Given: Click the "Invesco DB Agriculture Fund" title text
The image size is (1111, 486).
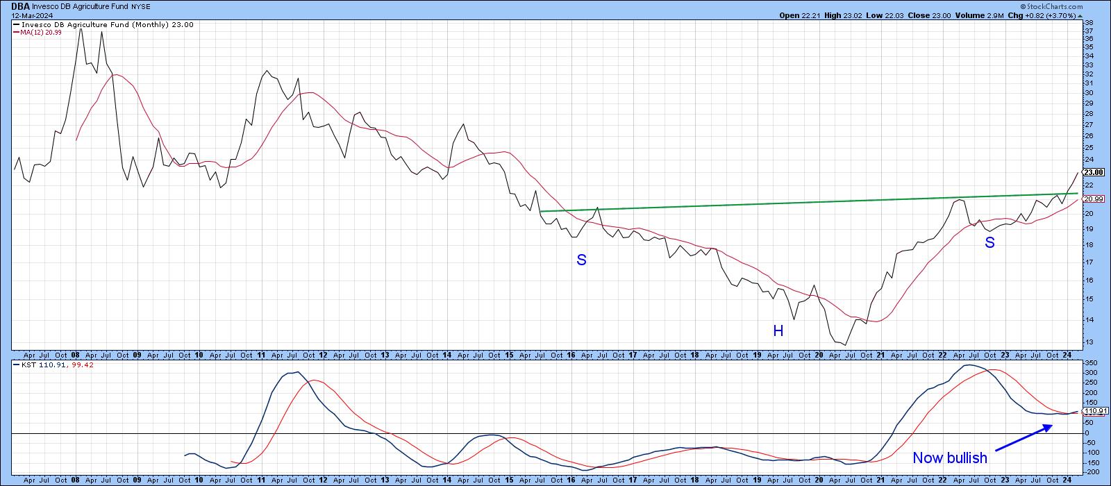Looking at the screenshot, I should [80, 6].
